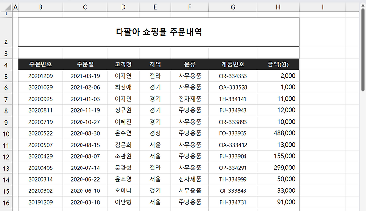Select column F header
This screenshot has width=366, height=211.
click(190, 7)
